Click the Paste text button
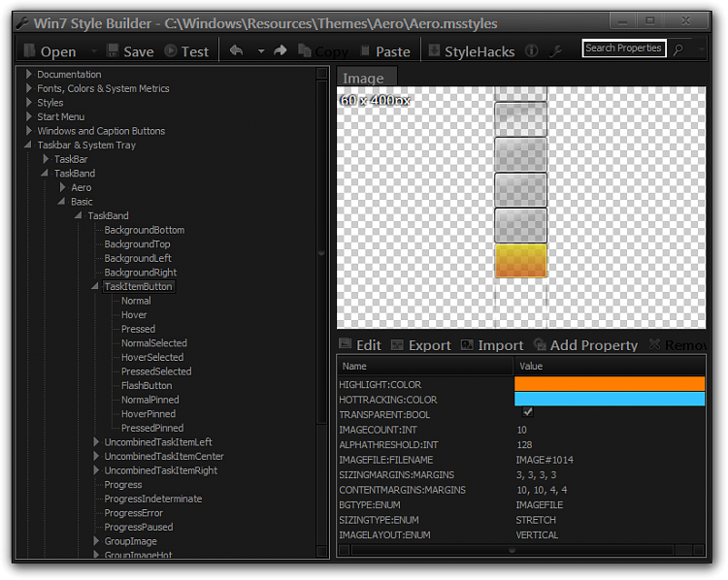Screen dimensions: 728x580 [x=393, y=51]
